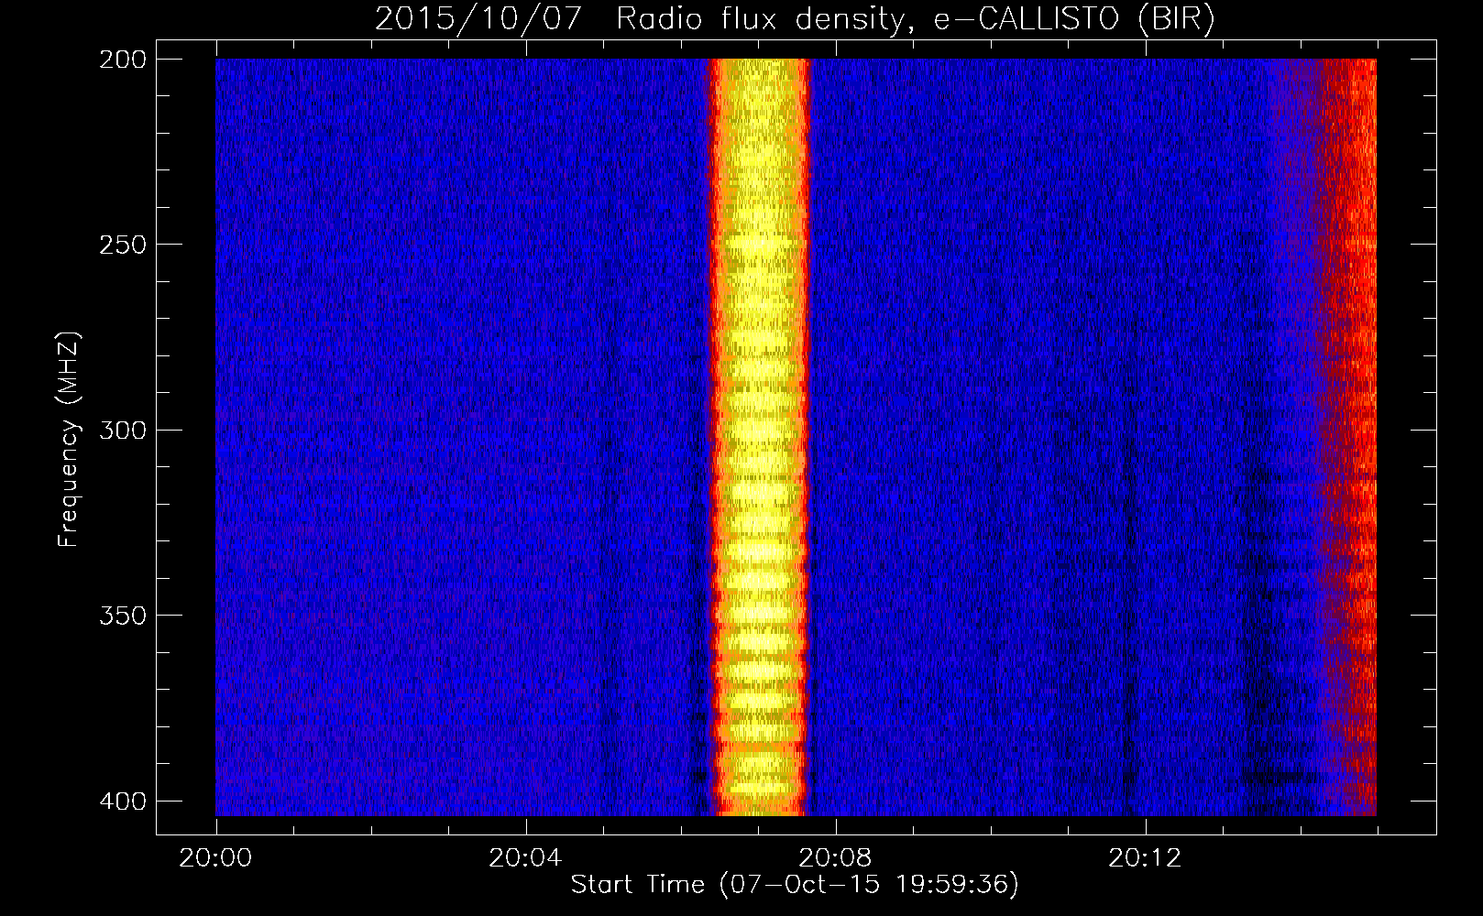Click the bright yellow burst band in the spectrogram
This screenshot has height=916, width=1483.
(x=760, y=437)
